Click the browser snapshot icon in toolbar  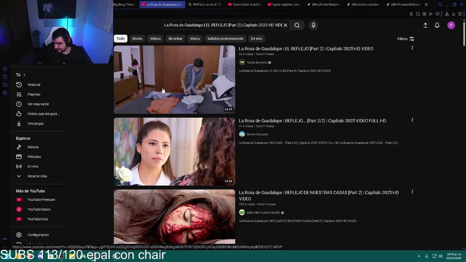pyautogui.click(x=418, y=14)
